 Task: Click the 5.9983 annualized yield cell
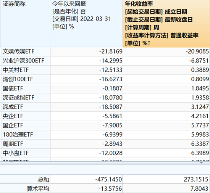166,135
